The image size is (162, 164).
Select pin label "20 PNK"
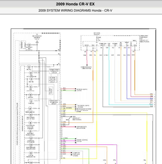63,126
